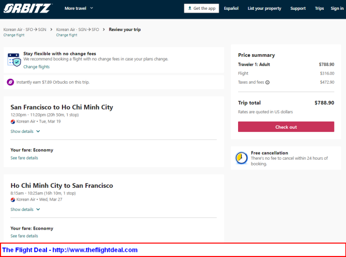The image size is (346, 257).
Task: Click the download icon in Get the app
Action: click(x=190, y=8)
